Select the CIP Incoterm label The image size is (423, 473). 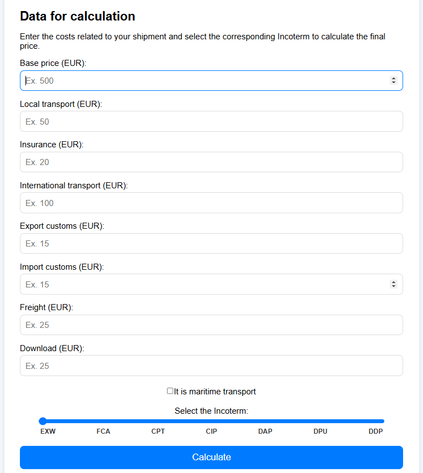pyautogui.click(x=211, y=431)
